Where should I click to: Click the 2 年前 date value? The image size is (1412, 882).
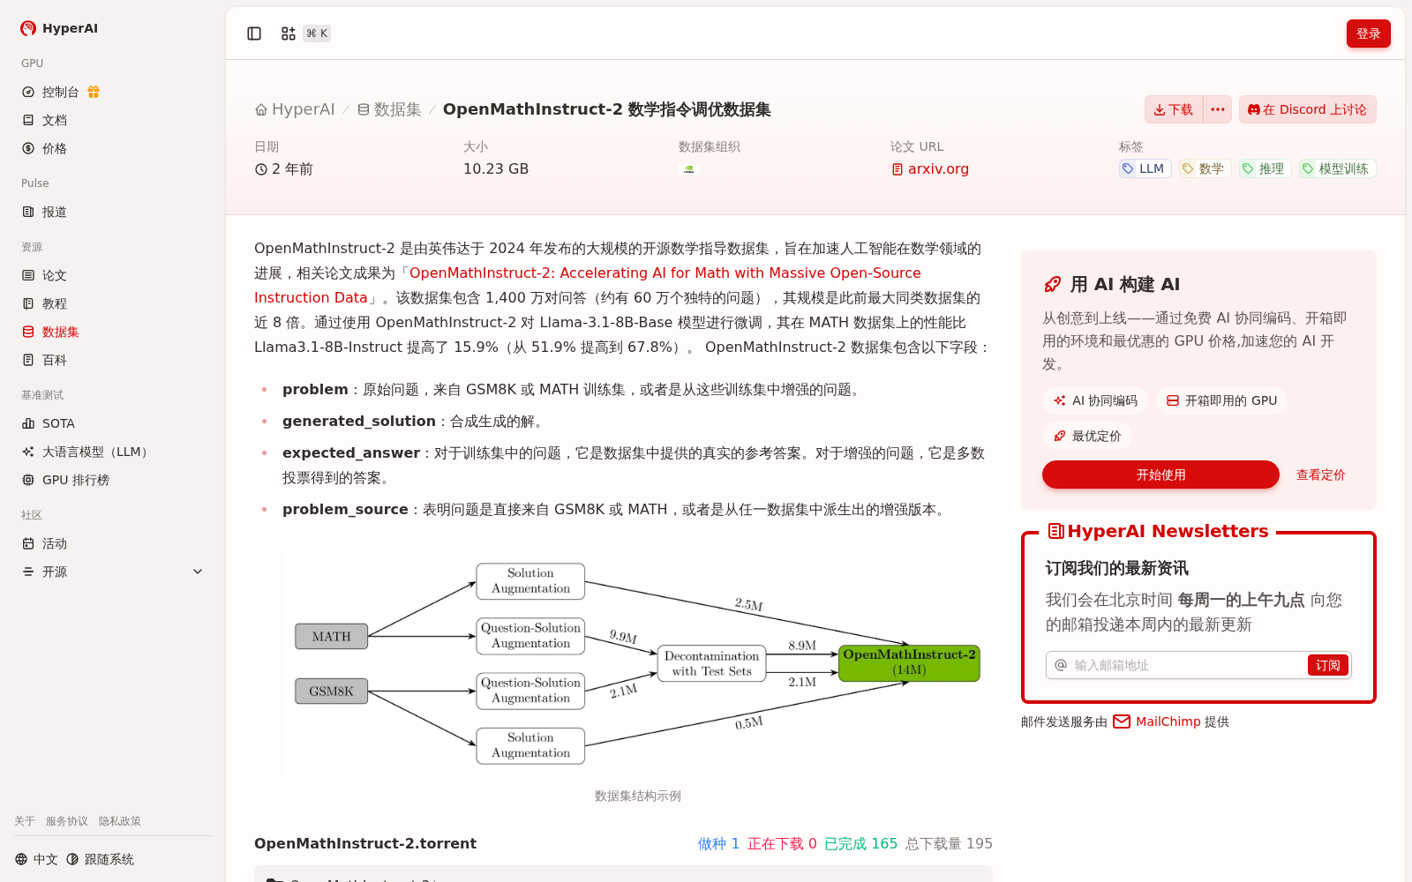(x=284, y=168)
